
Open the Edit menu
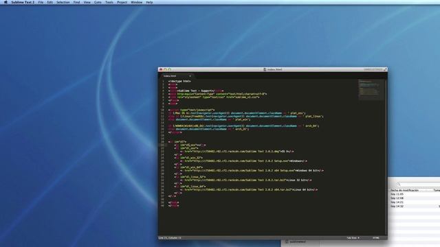(x=50, y=2)
